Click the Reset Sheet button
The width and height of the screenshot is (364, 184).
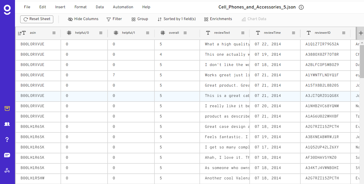tap(37, 19)
